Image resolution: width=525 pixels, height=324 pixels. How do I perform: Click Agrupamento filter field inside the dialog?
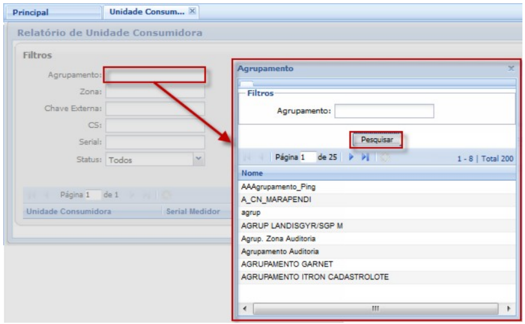[x=384, y=111]
